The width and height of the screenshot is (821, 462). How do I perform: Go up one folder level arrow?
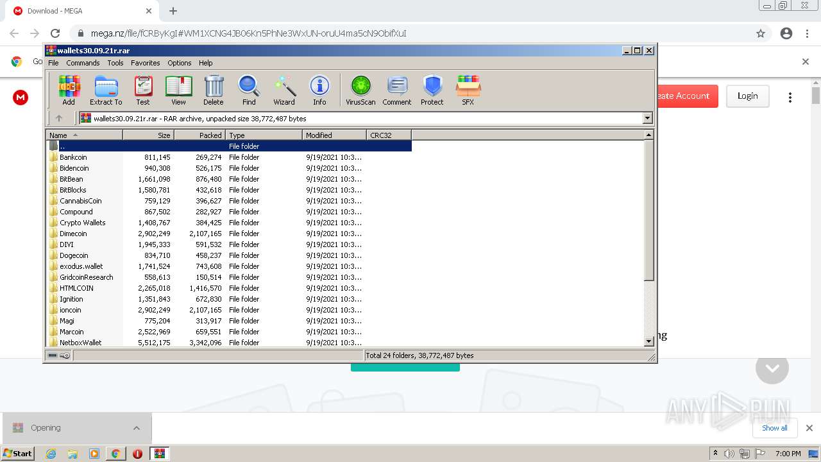(x=59, y=118)
